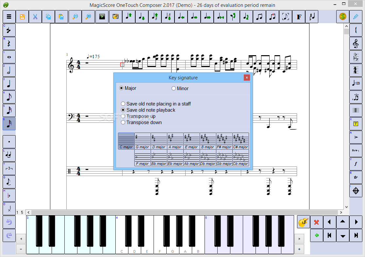
Task: Zoom in with plus magnifier
Action: pyautogui.click(x=88, y=17)
